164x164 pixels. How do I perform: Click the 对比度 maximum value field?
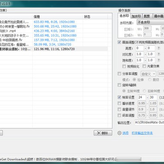[x=151, y=54]
